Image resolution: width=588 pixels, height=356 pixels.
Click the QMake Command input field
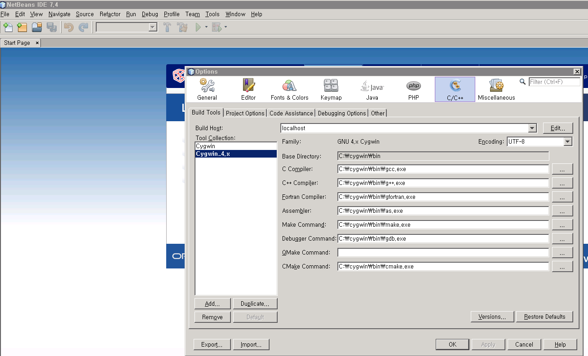[443, 253]
